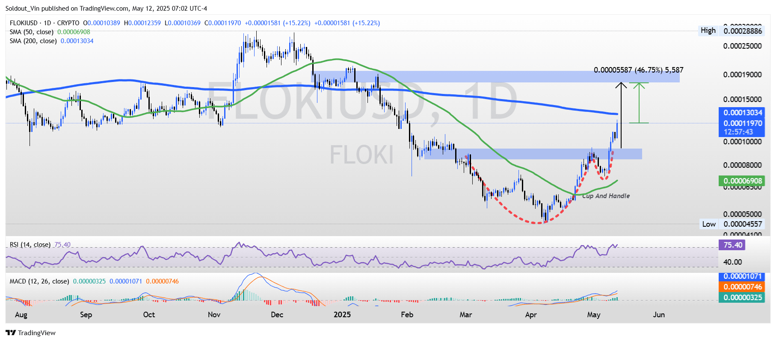Click the MACD blue value tag 0.00001071
The height and width of the screenshot is (342, 776).
point(742,276)
